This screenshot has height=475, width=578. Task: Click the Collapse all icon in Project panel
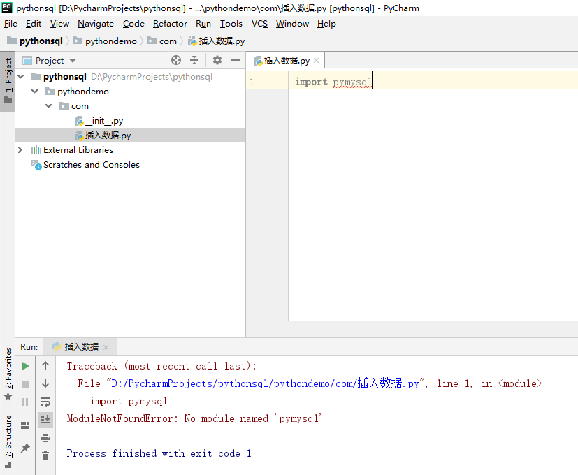tap(194, 60)
